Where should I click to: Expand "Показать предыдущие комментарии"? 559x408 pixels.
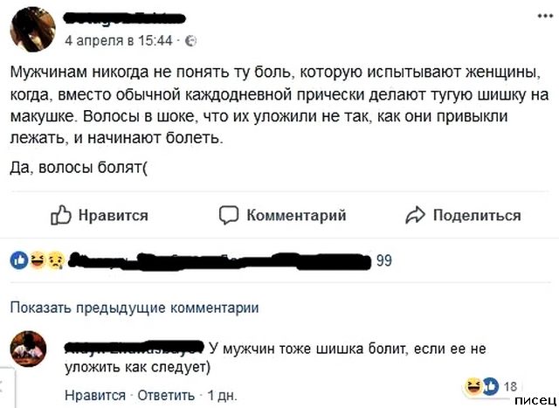(x=135, y=308)
